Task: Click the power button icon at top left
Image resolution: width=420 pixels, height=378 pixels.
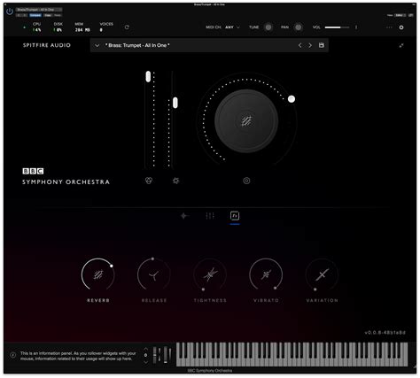Action: pyautogui.click(x=10, y=12)
